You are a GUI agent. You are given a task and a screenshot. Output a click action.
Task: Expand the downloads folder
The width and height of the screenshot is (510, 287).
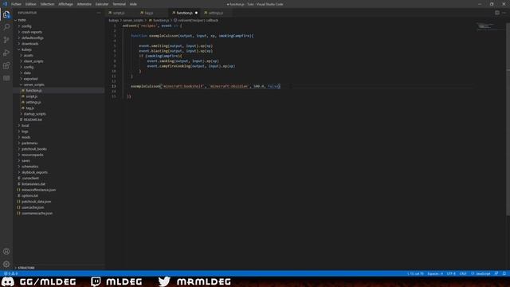pyautogui.click(x=30, y=44)
